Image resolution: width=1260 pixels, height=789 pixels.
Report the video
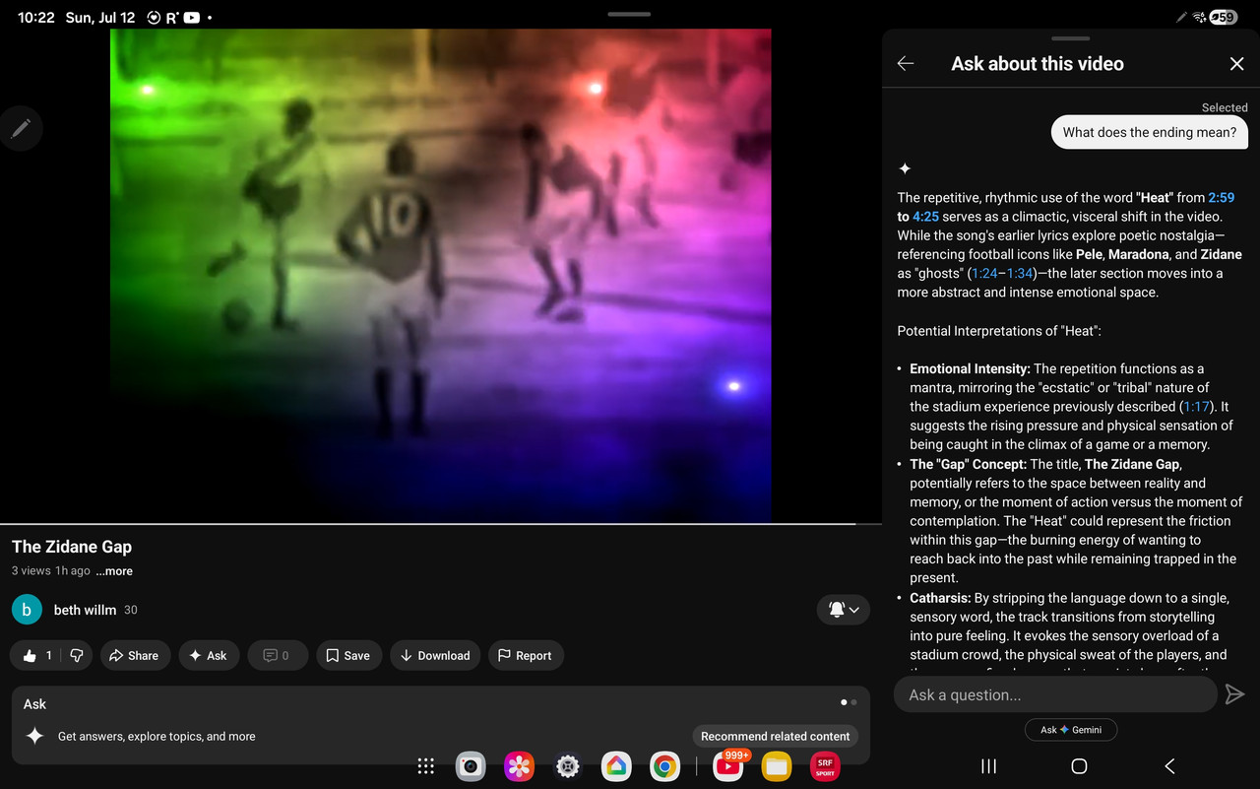tap(526, 655)
